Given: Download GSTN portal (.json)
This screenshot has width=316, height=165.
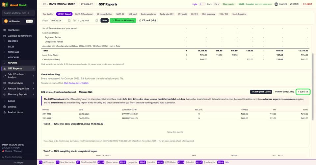Looking at the screenshot, I should (x=261, y=92).
